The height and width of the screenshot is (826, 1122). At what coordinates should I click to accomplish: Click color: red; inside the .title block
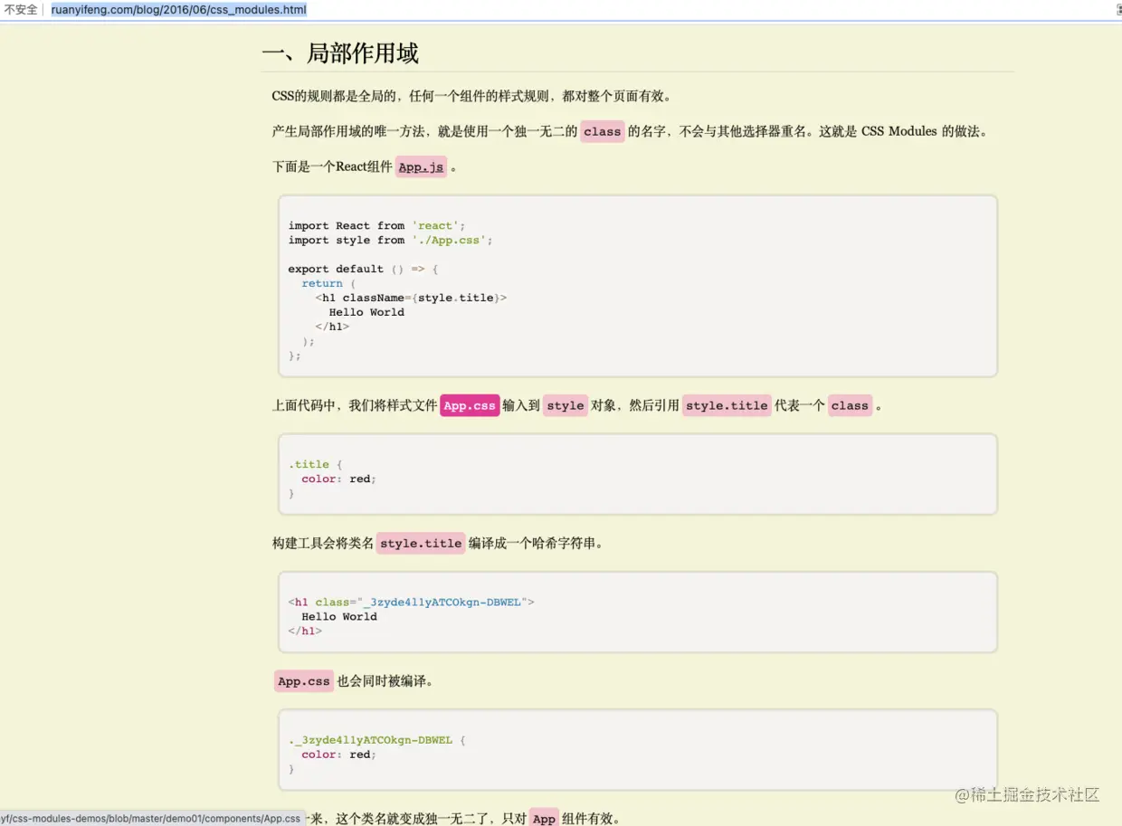click(x=338, y=479)
